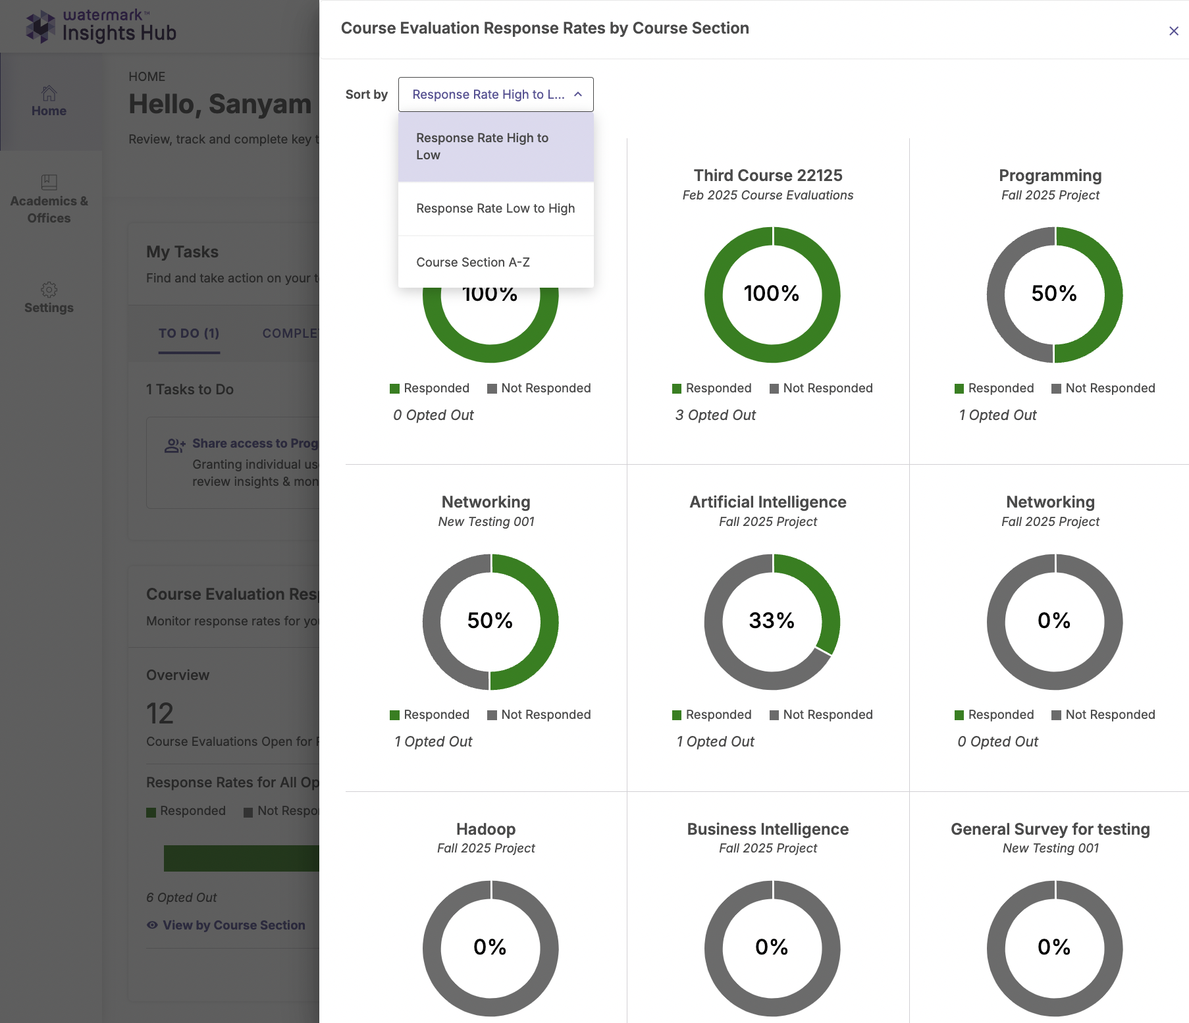Click the Home icon in sidebar
This screenshot has width=1189, height=1023.
pyautogui.click(x=49, y=93)
